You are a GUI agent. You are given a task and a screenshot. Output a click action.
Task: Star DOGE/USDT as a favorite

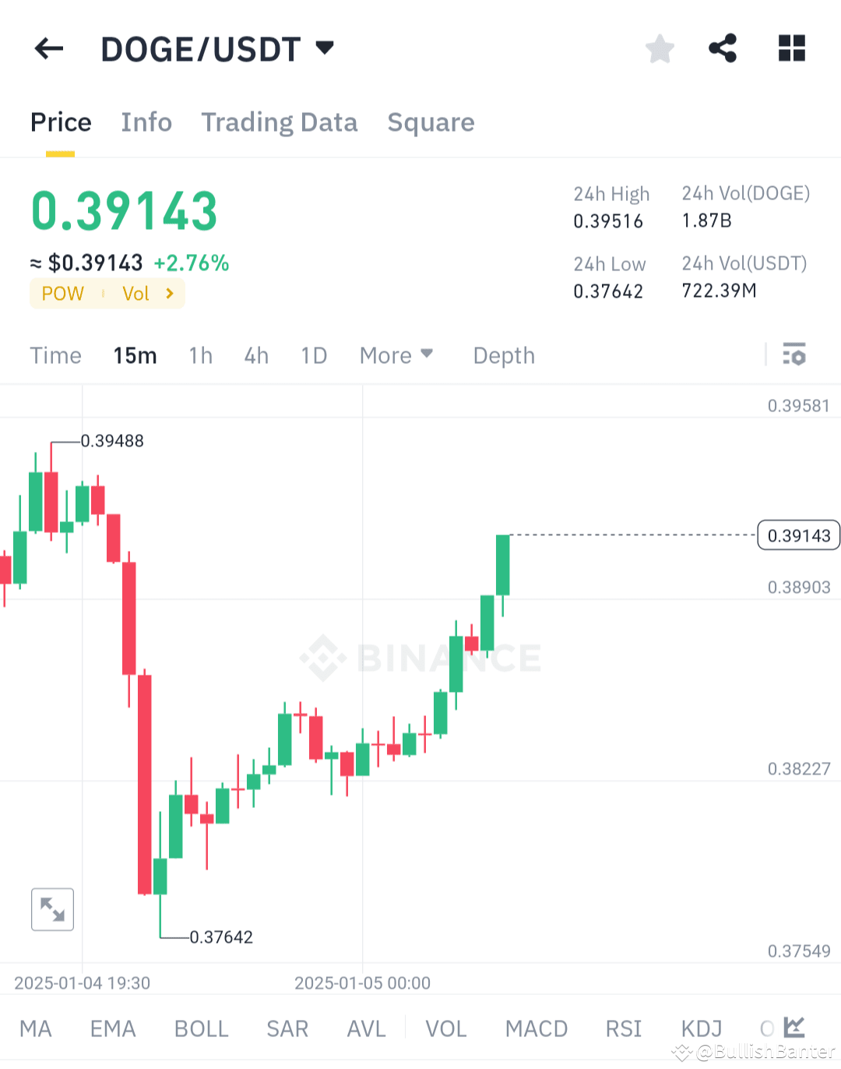click(x=660, y=48)
